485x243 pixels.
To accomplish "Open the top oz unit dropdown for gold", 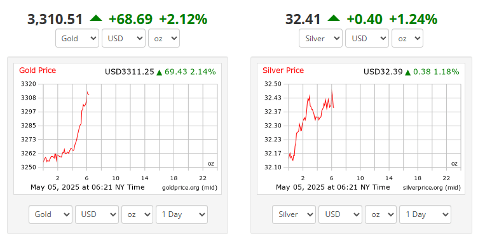I will pyautogui.click(x=164, y=38).
